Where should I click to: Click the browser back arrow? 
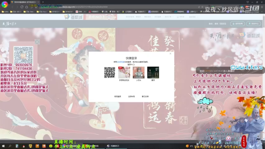[12, 7]
